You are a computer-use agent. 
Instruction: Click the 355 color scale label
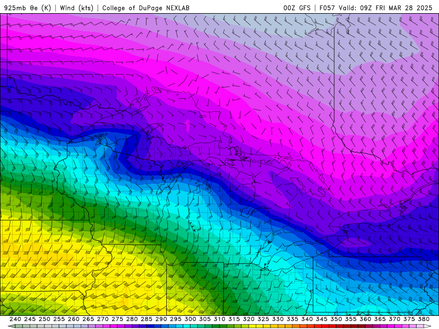click(351, 319)
